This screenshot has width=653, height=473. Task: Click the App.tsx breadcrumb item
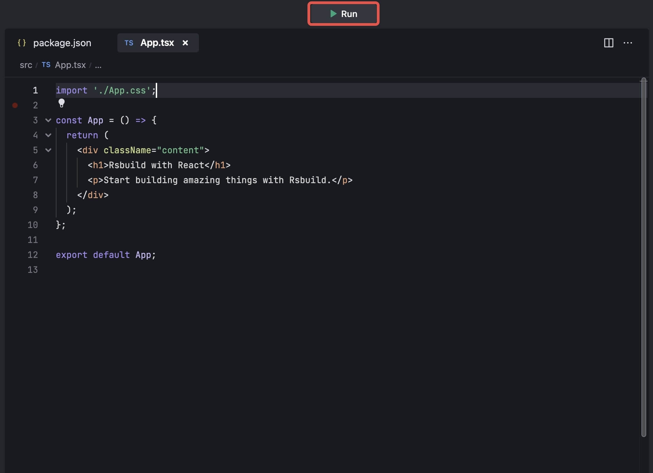click(x=70, y=65)
